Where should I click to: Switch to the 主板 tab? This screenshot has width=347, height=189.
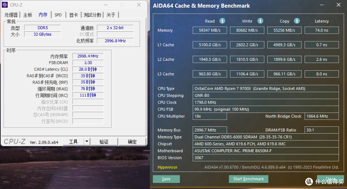tap(28, 15)
